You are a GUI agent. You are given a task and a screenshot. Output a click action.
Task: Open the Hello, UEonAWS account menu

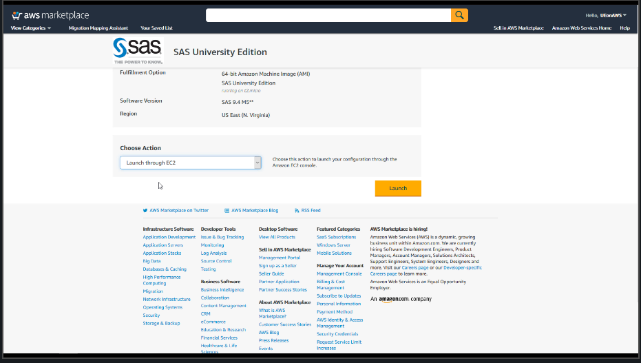[606, 15]
